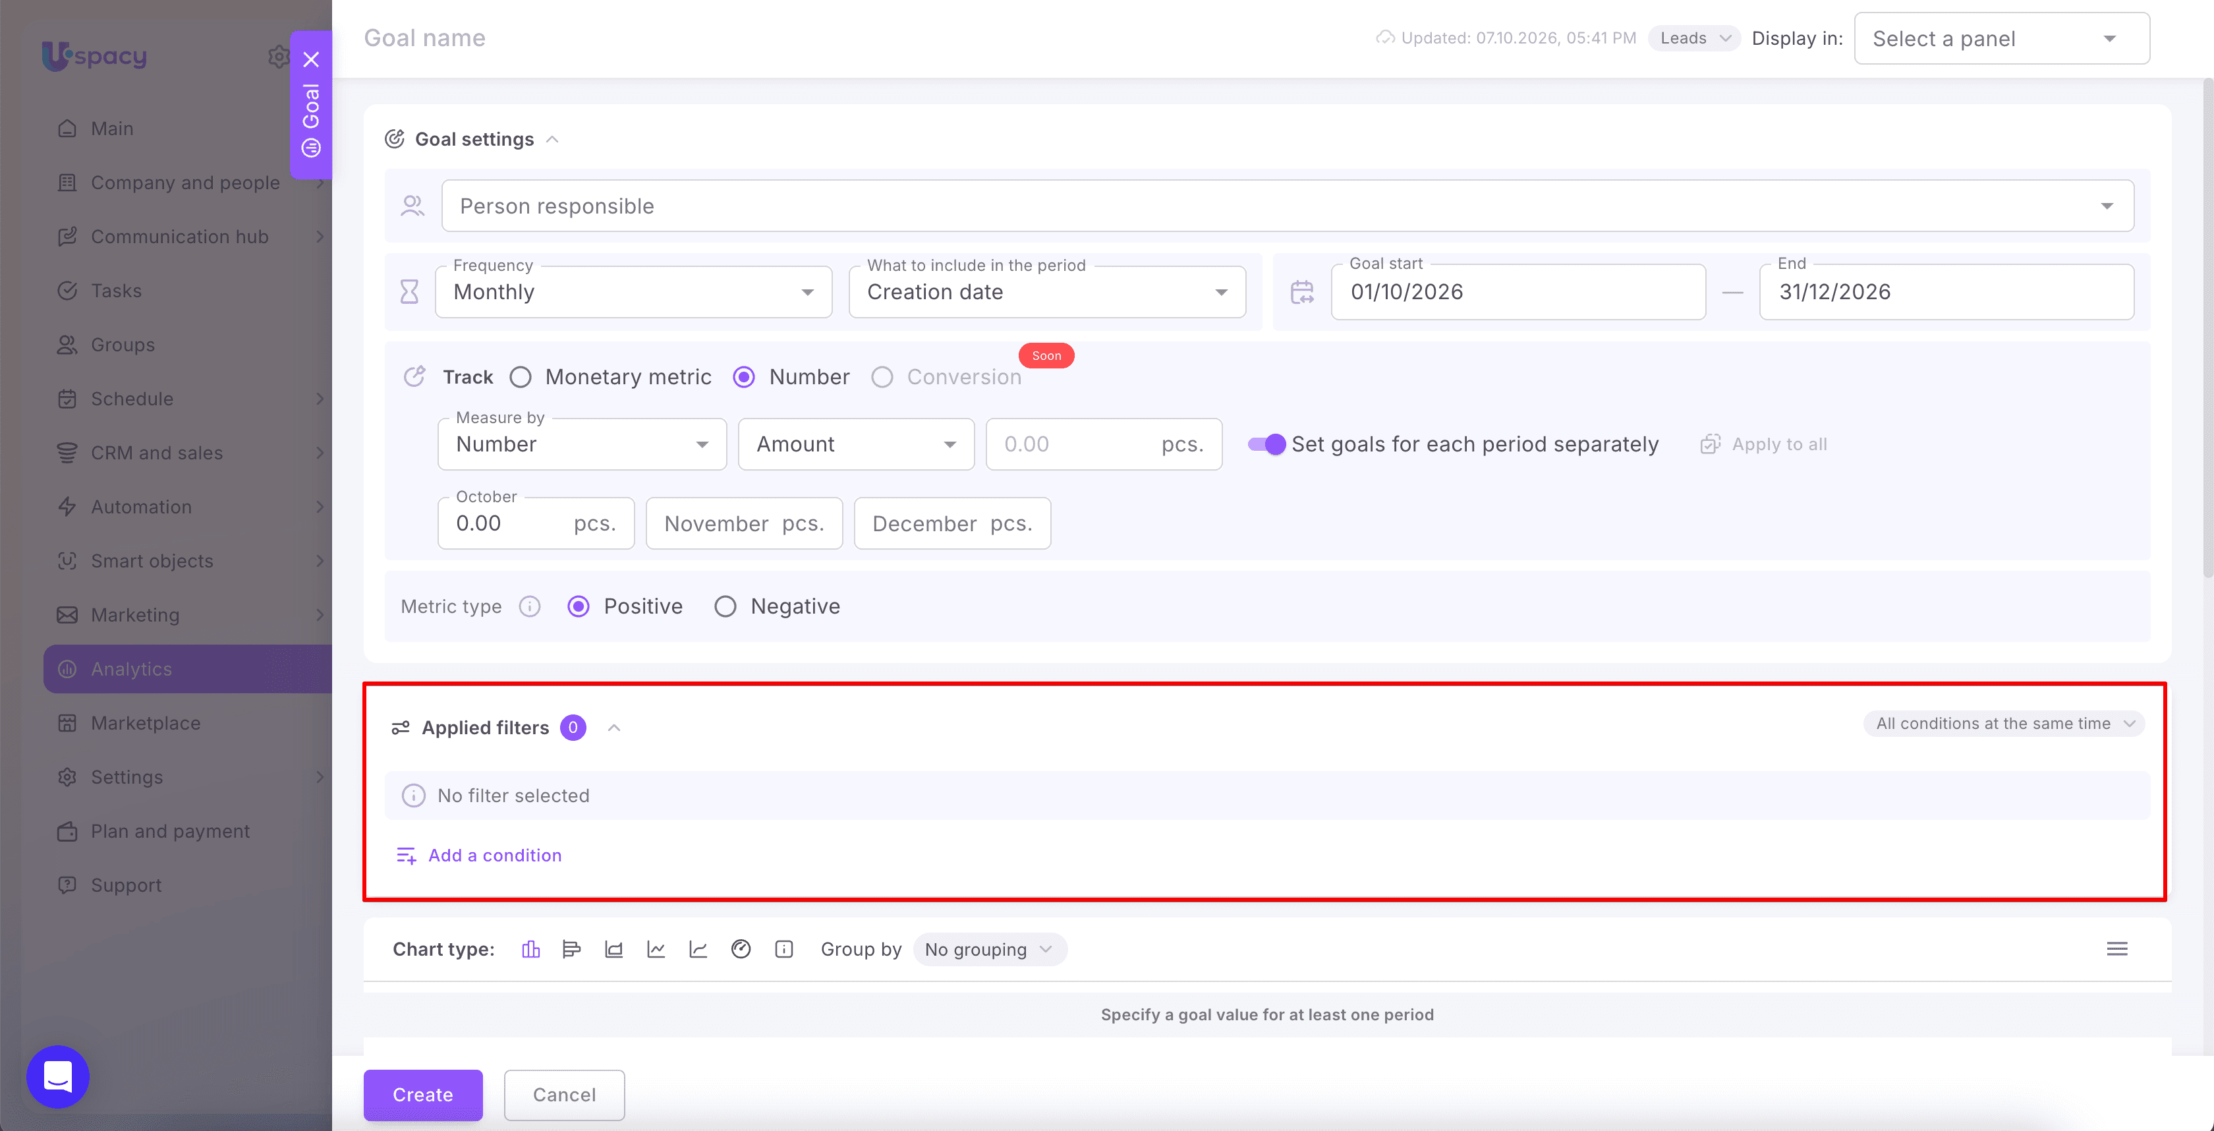Select the Number track radio button
Screen dimensions: 2214x1131
pyautogui.click(x=745, y=377)
